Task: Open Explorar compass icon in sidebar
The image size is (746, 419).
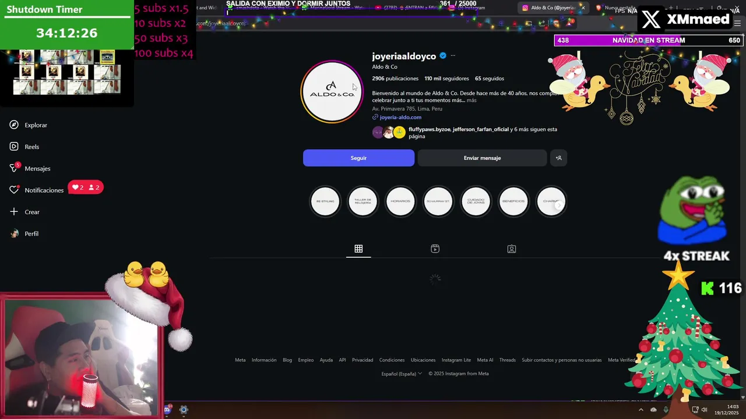Action: point(14,125)
